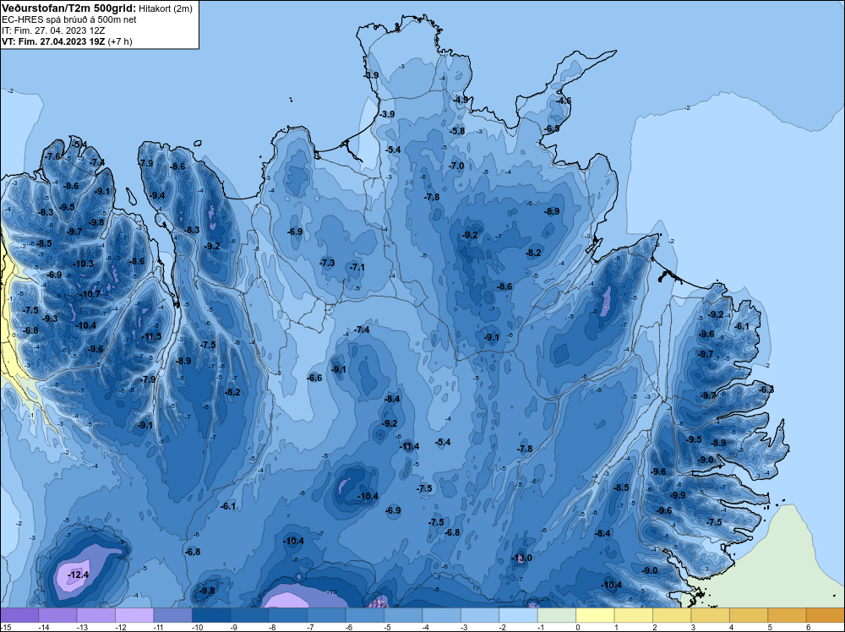Click the -7.1 temperature value
Image resolution: width=845 pixels, height=632 pixels.
point(357,267)
